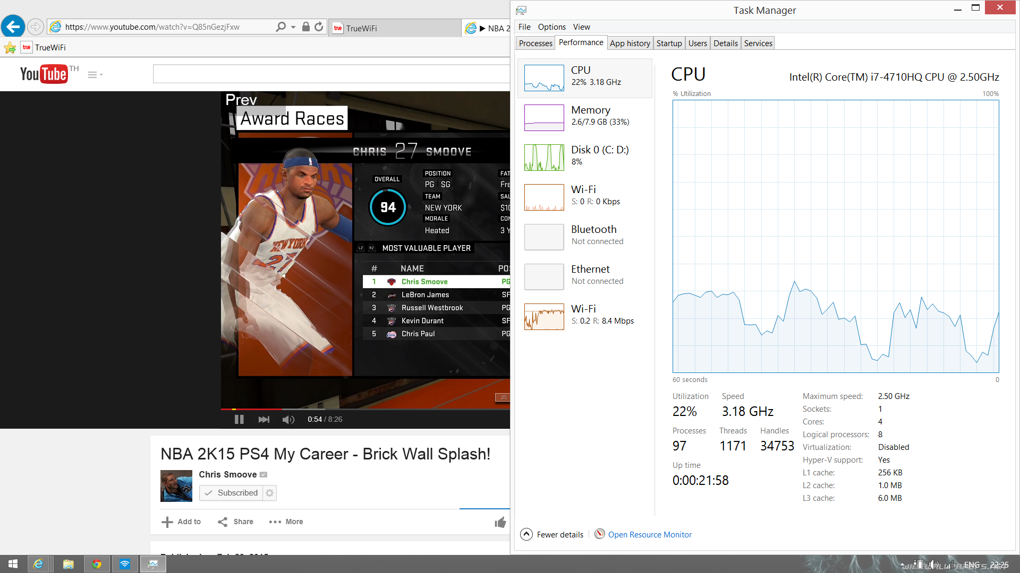Click the YouTube search field
1020x573 pixels.
point(331,74)
